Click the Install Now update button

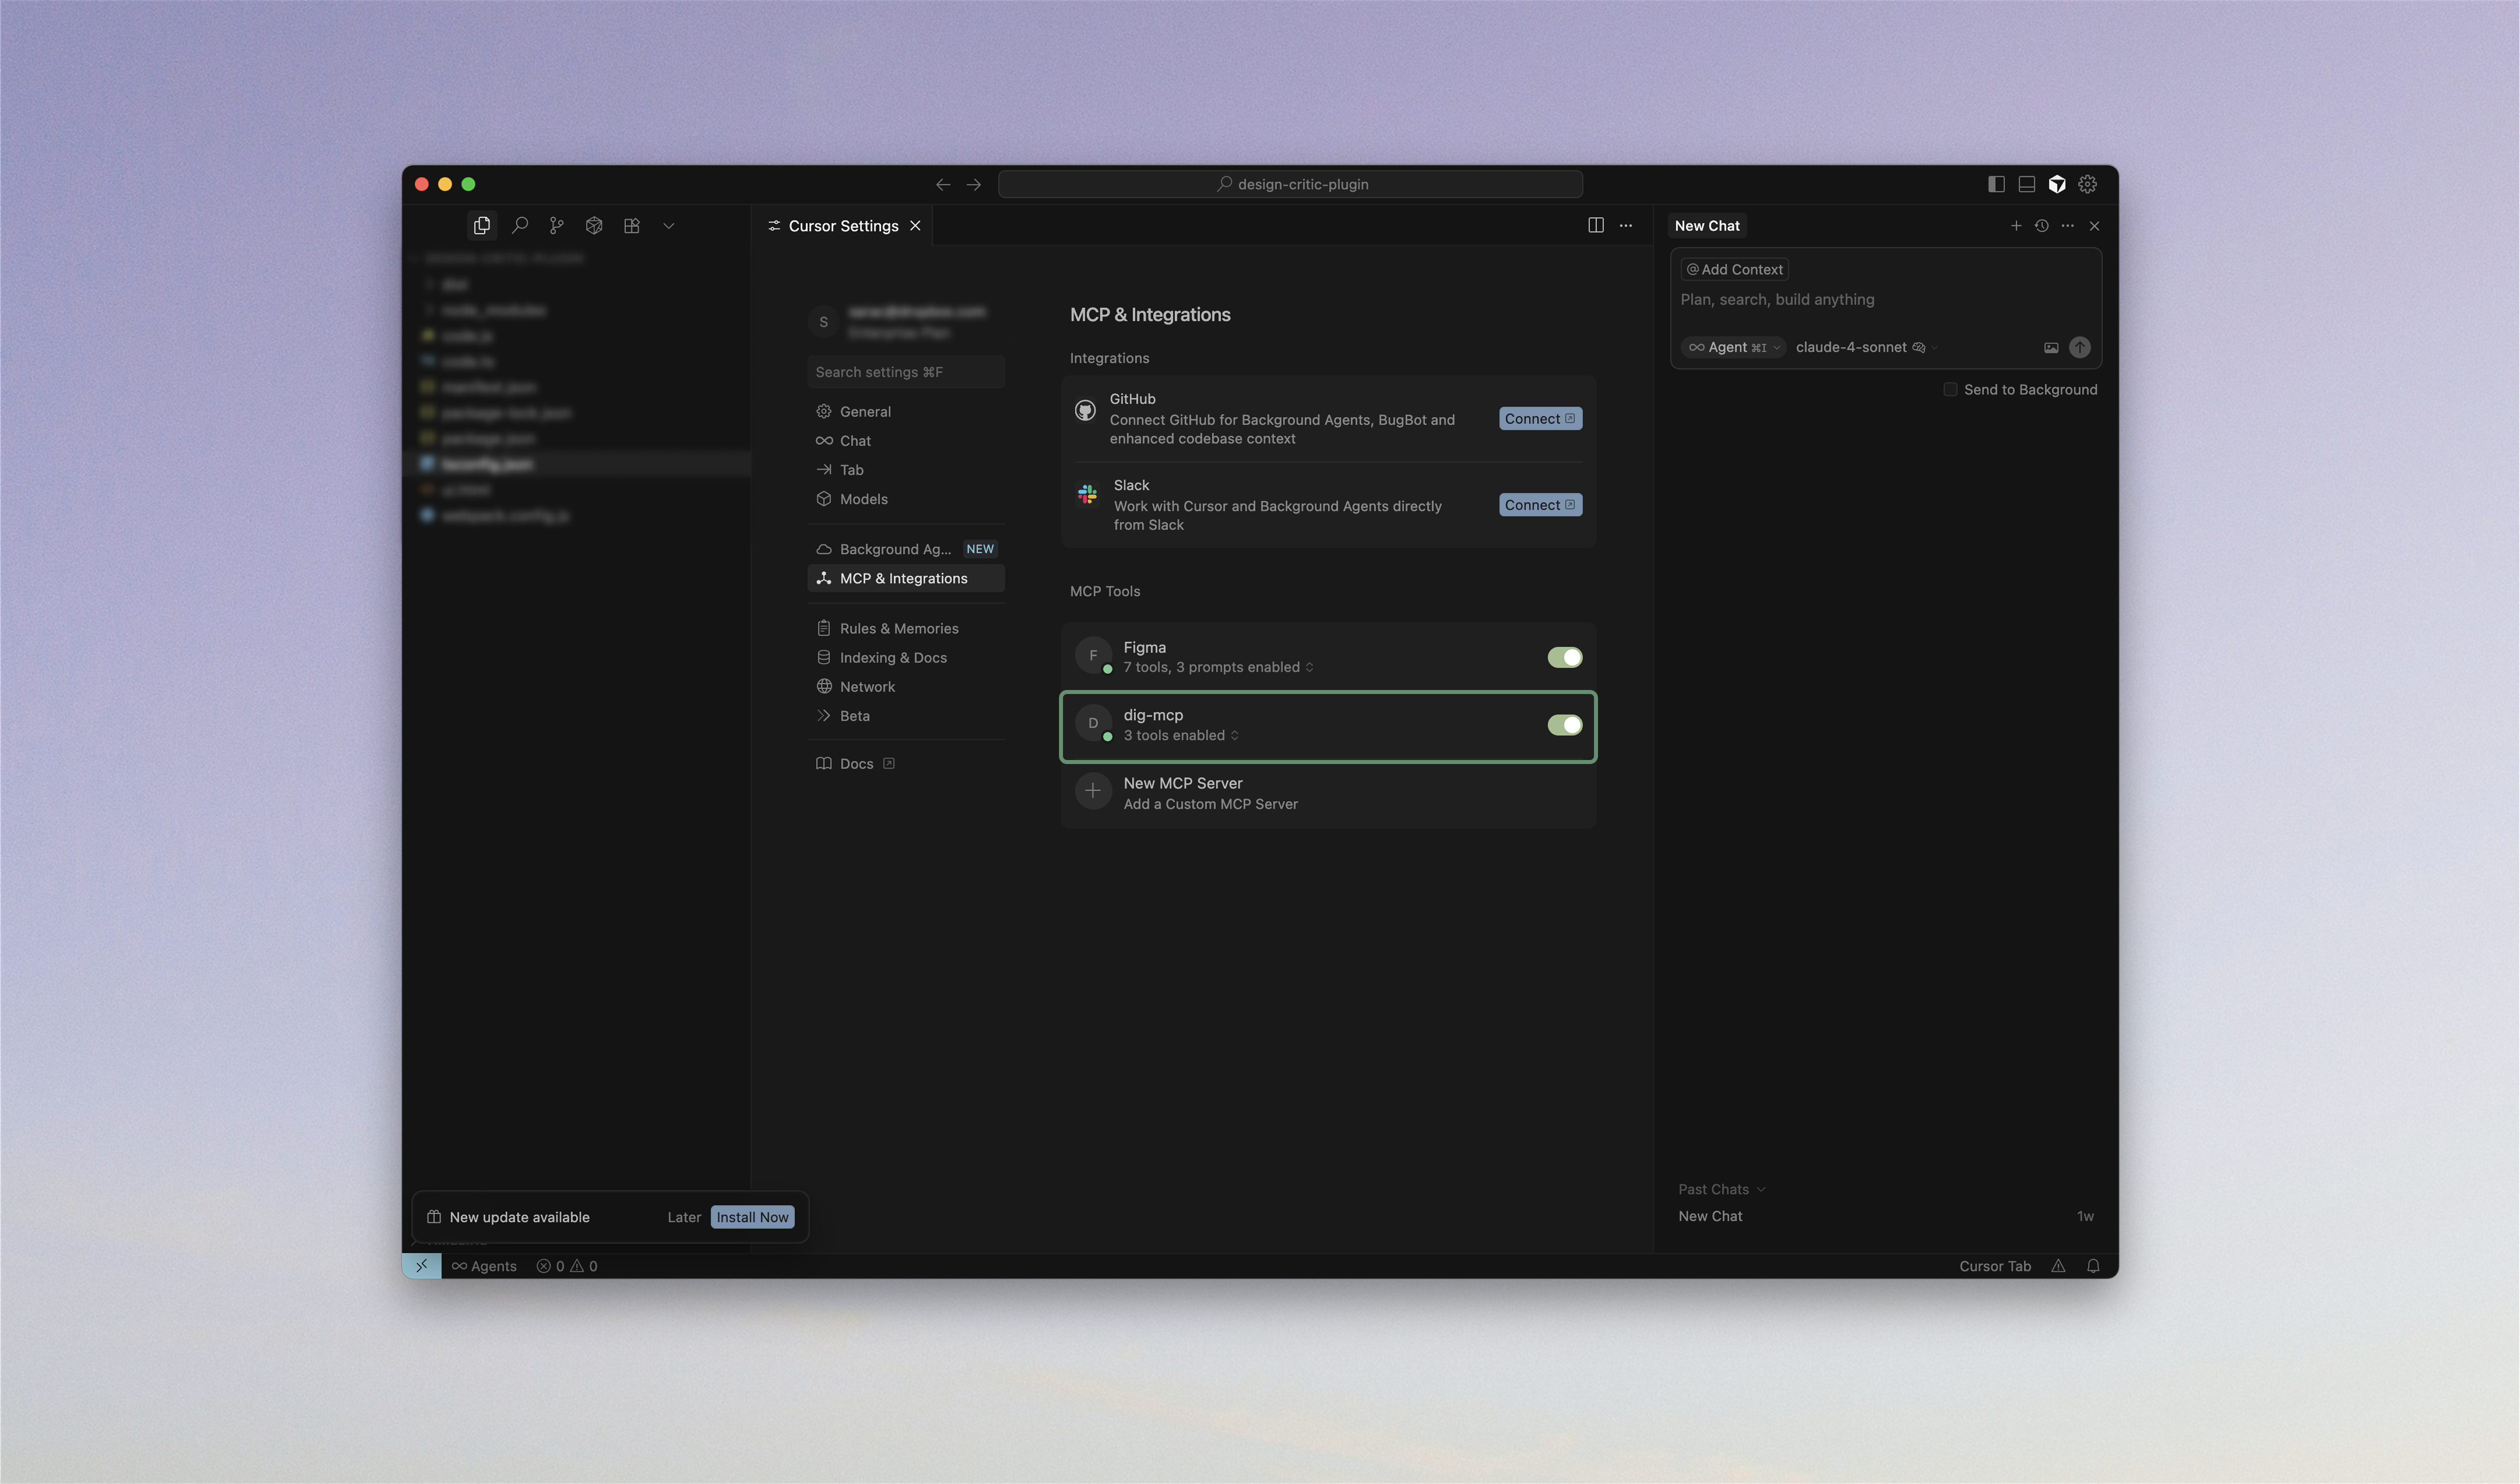pyautogui.click(x=752, y=1217)
